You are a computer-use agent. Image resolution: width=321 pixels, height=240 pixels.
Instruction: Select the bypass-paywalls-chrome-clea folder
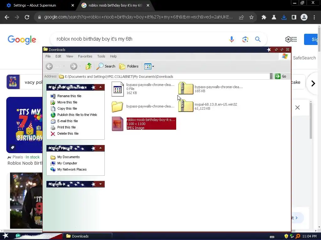coord(117,106)
